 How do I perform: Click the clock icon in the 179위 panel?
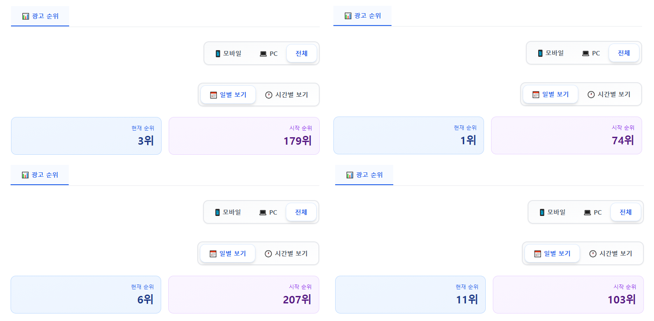[269, 95]
